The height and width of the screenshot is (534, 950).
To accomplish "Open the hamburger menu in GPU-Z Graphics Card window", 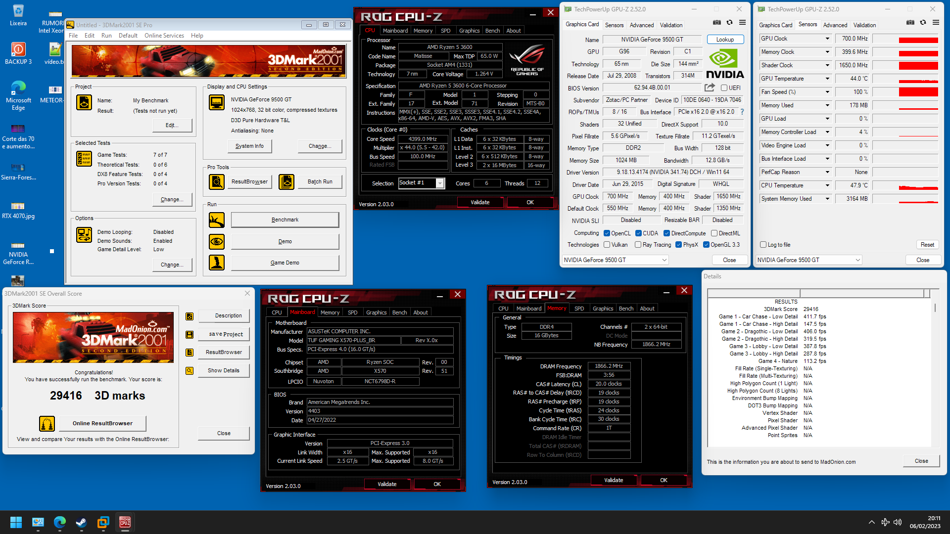I will pyautogui.click(x=743, y=23).
